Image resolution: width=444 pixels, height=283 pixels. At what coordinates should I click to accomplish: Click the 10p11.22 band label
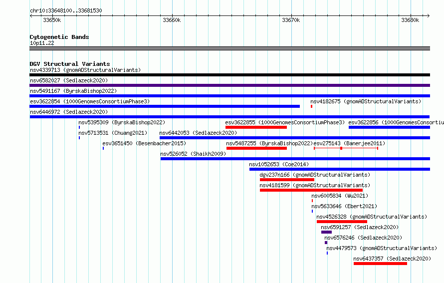click(x=42, y=43)
